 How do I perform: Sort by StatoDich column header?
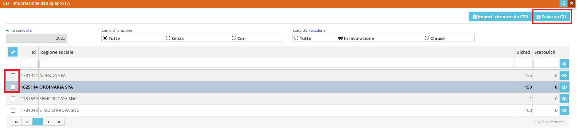(545, 52)
